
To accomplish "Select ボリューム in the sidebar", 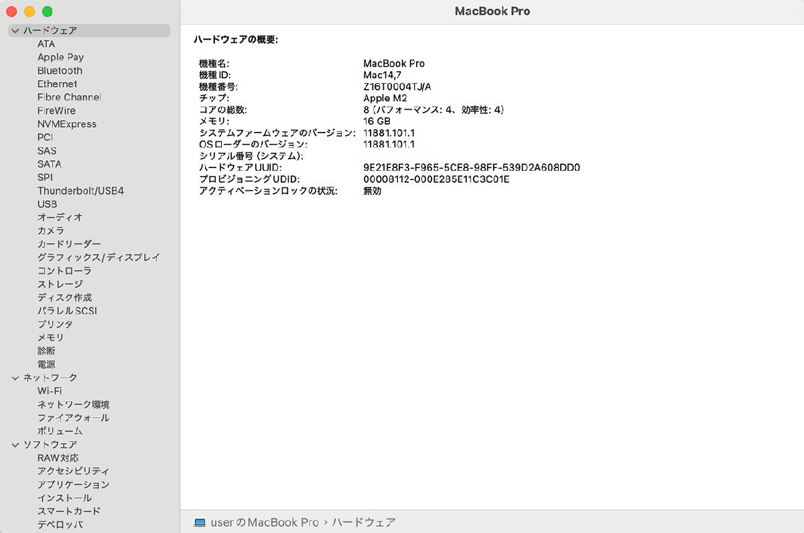I will point(60,431).
